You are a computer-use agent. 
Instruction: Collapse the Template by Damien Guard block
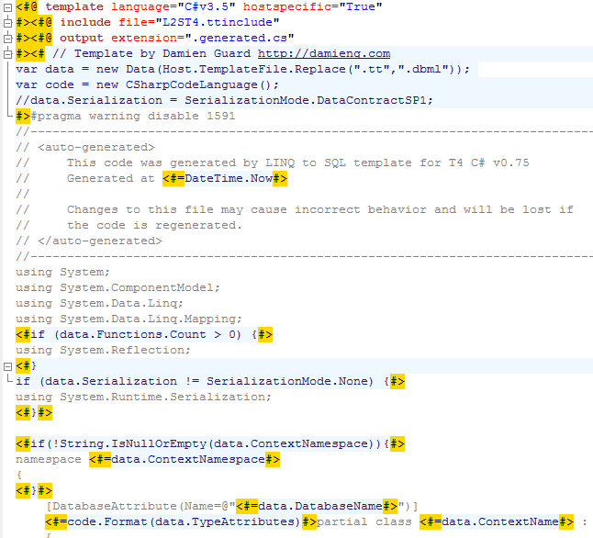tap(8, 53)
